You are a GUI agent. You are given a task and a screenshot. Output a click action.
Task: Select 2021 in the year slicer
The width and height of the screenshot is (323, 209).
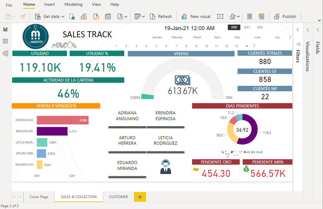247,27
